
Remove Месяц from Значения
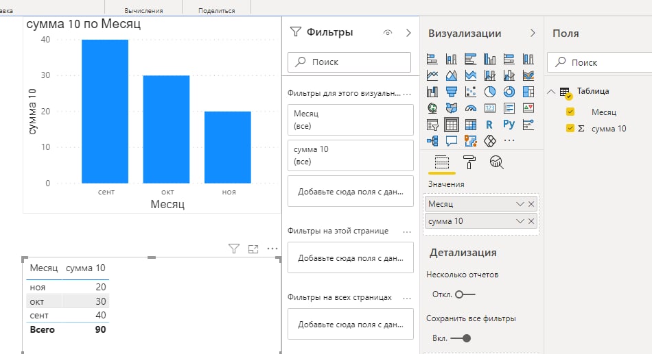[x=531, y=204]
